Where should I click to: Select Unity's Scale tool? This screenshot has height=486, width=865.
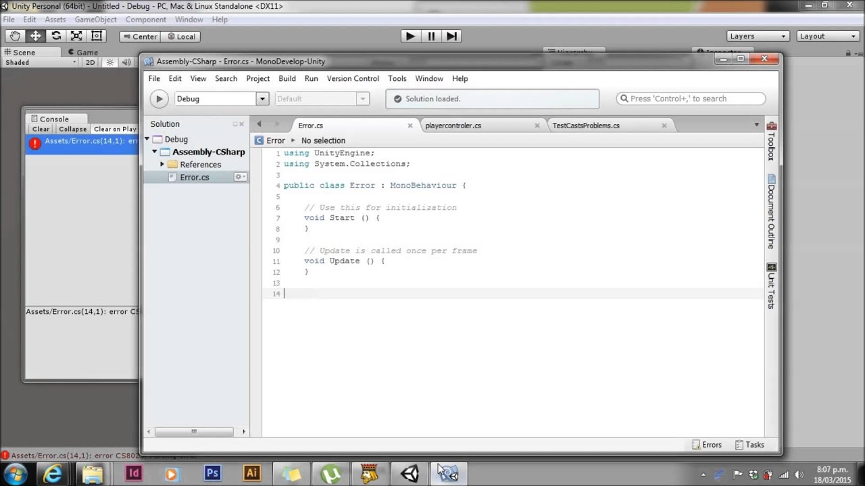point(76,36)
